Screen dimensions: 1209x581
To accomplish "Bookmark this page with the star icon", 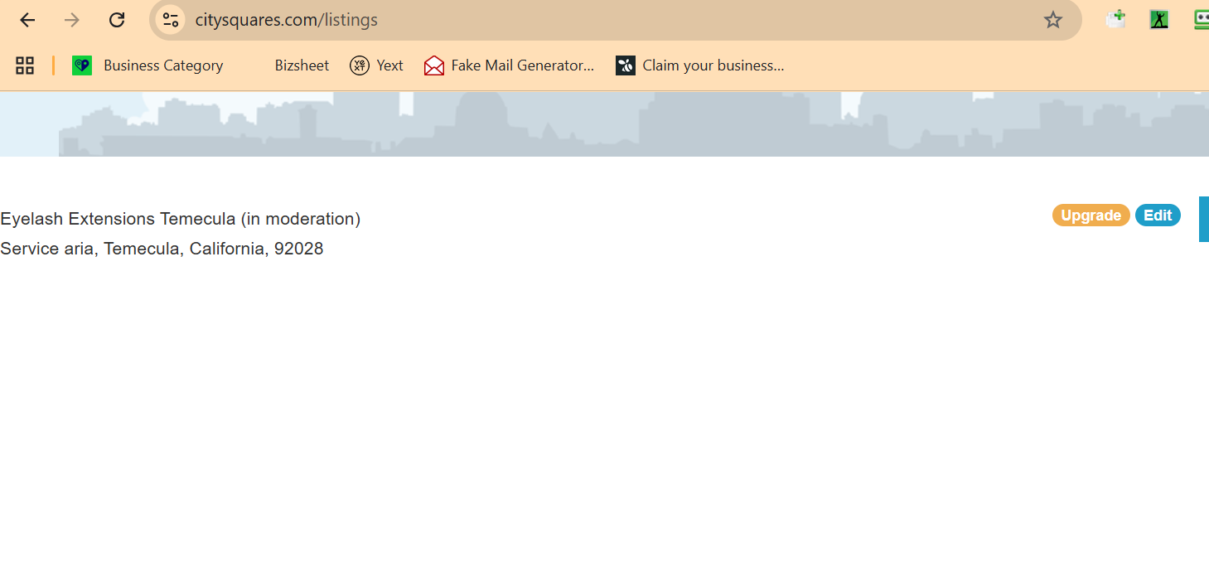I will 1052,20.
